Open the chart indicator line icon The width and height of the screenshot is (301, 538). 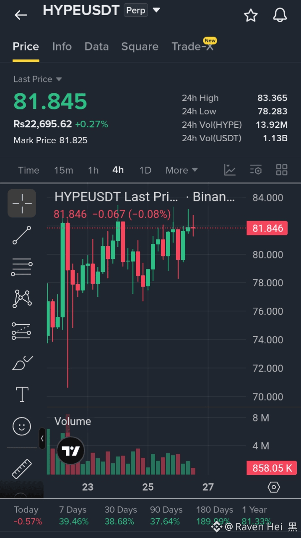pos(230,170)
